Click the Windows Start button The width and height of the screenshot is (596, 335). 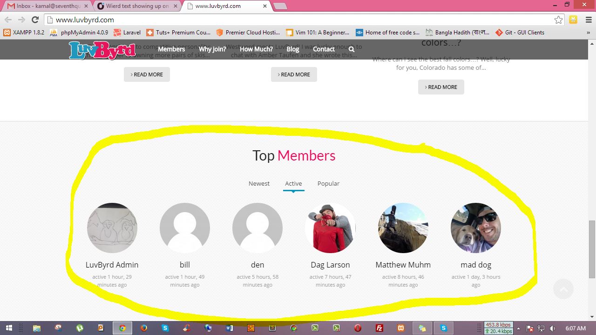coord(9,328)
